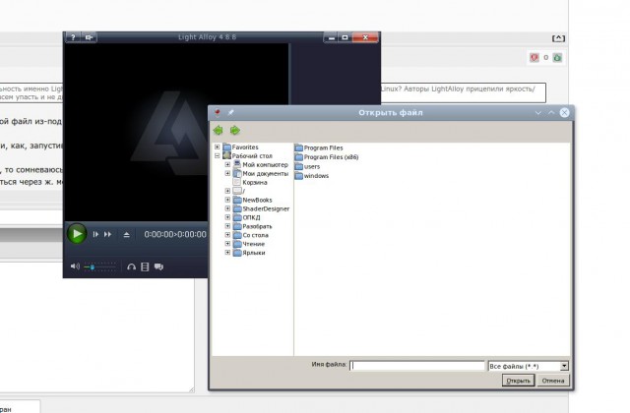Select the Program Files folder
This screenshot has width=630, height=413.
(323, 148)
